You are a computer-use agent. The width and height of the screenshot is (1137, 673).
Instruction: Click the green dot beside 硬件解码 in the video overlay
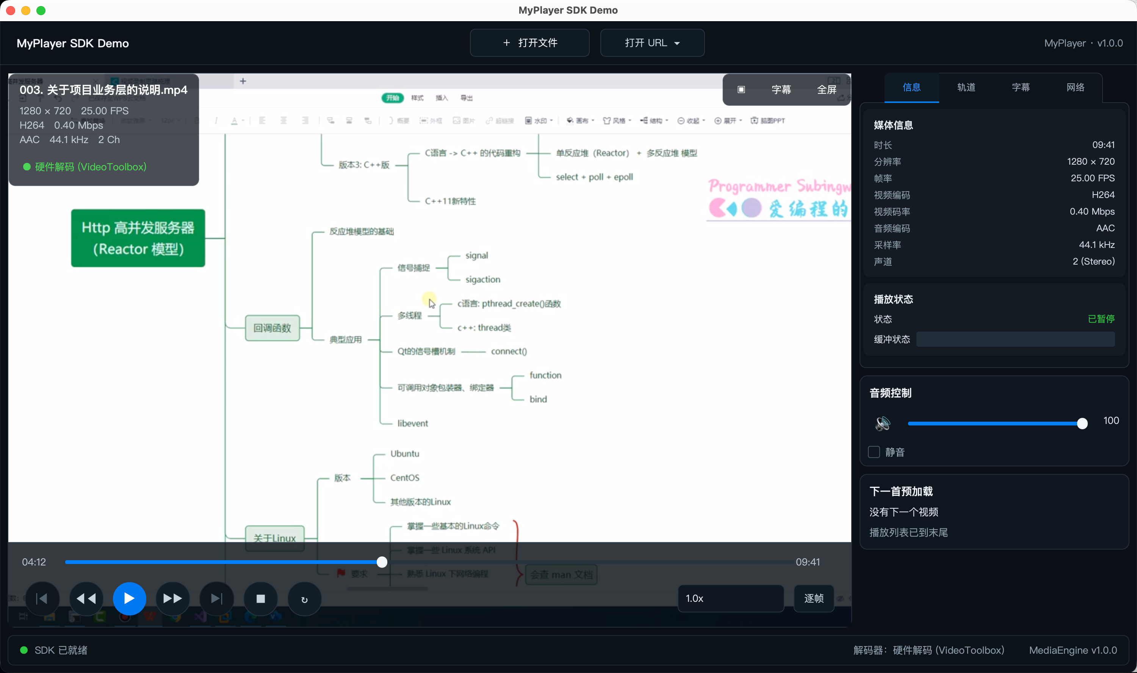pyautogui.click(x=27, y=167)
